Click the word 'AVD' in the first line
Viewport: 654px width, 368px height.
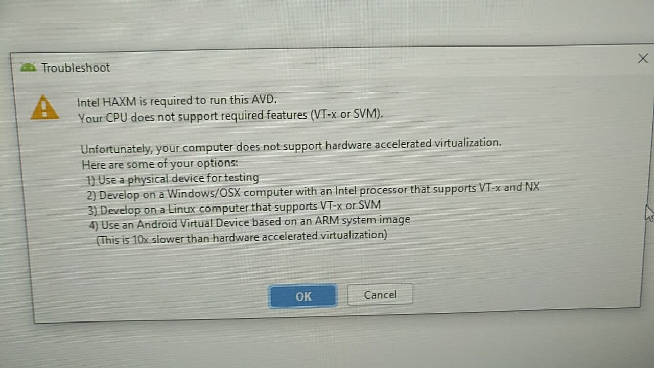coord(264,99)
